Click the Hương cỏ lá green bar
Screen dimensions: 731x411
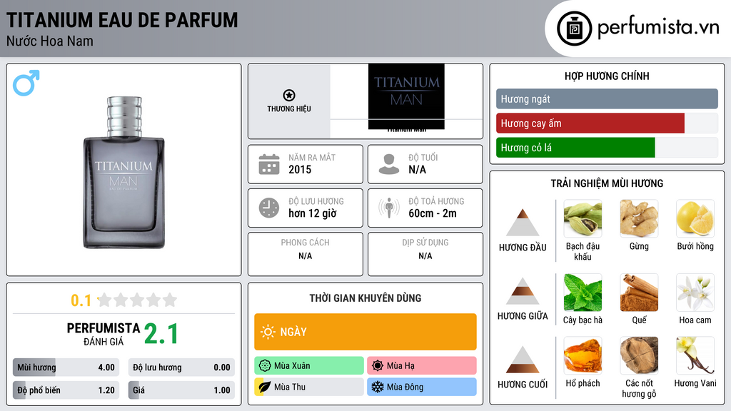[575, 148]
